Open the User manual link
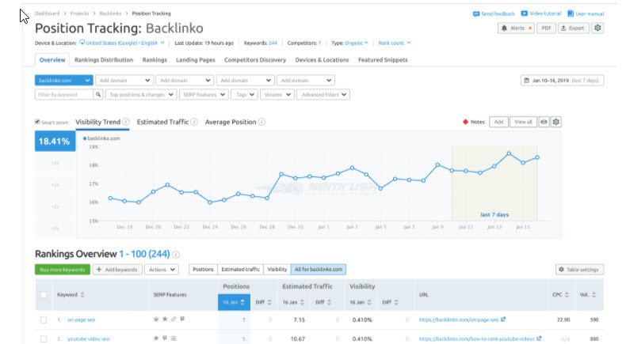Image resolution: width=626 pixels, height=344 pixels. 586,13
